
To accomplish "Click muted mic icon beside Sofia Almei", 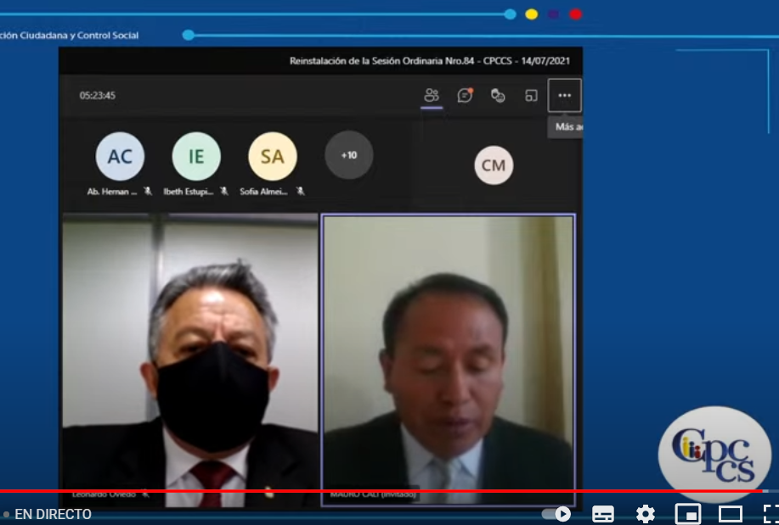I will coord(300,191).
